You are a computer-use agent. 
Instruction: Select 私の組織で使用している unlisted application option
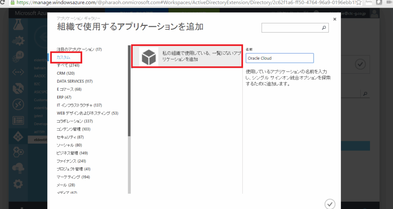click(x=201, y=57)
